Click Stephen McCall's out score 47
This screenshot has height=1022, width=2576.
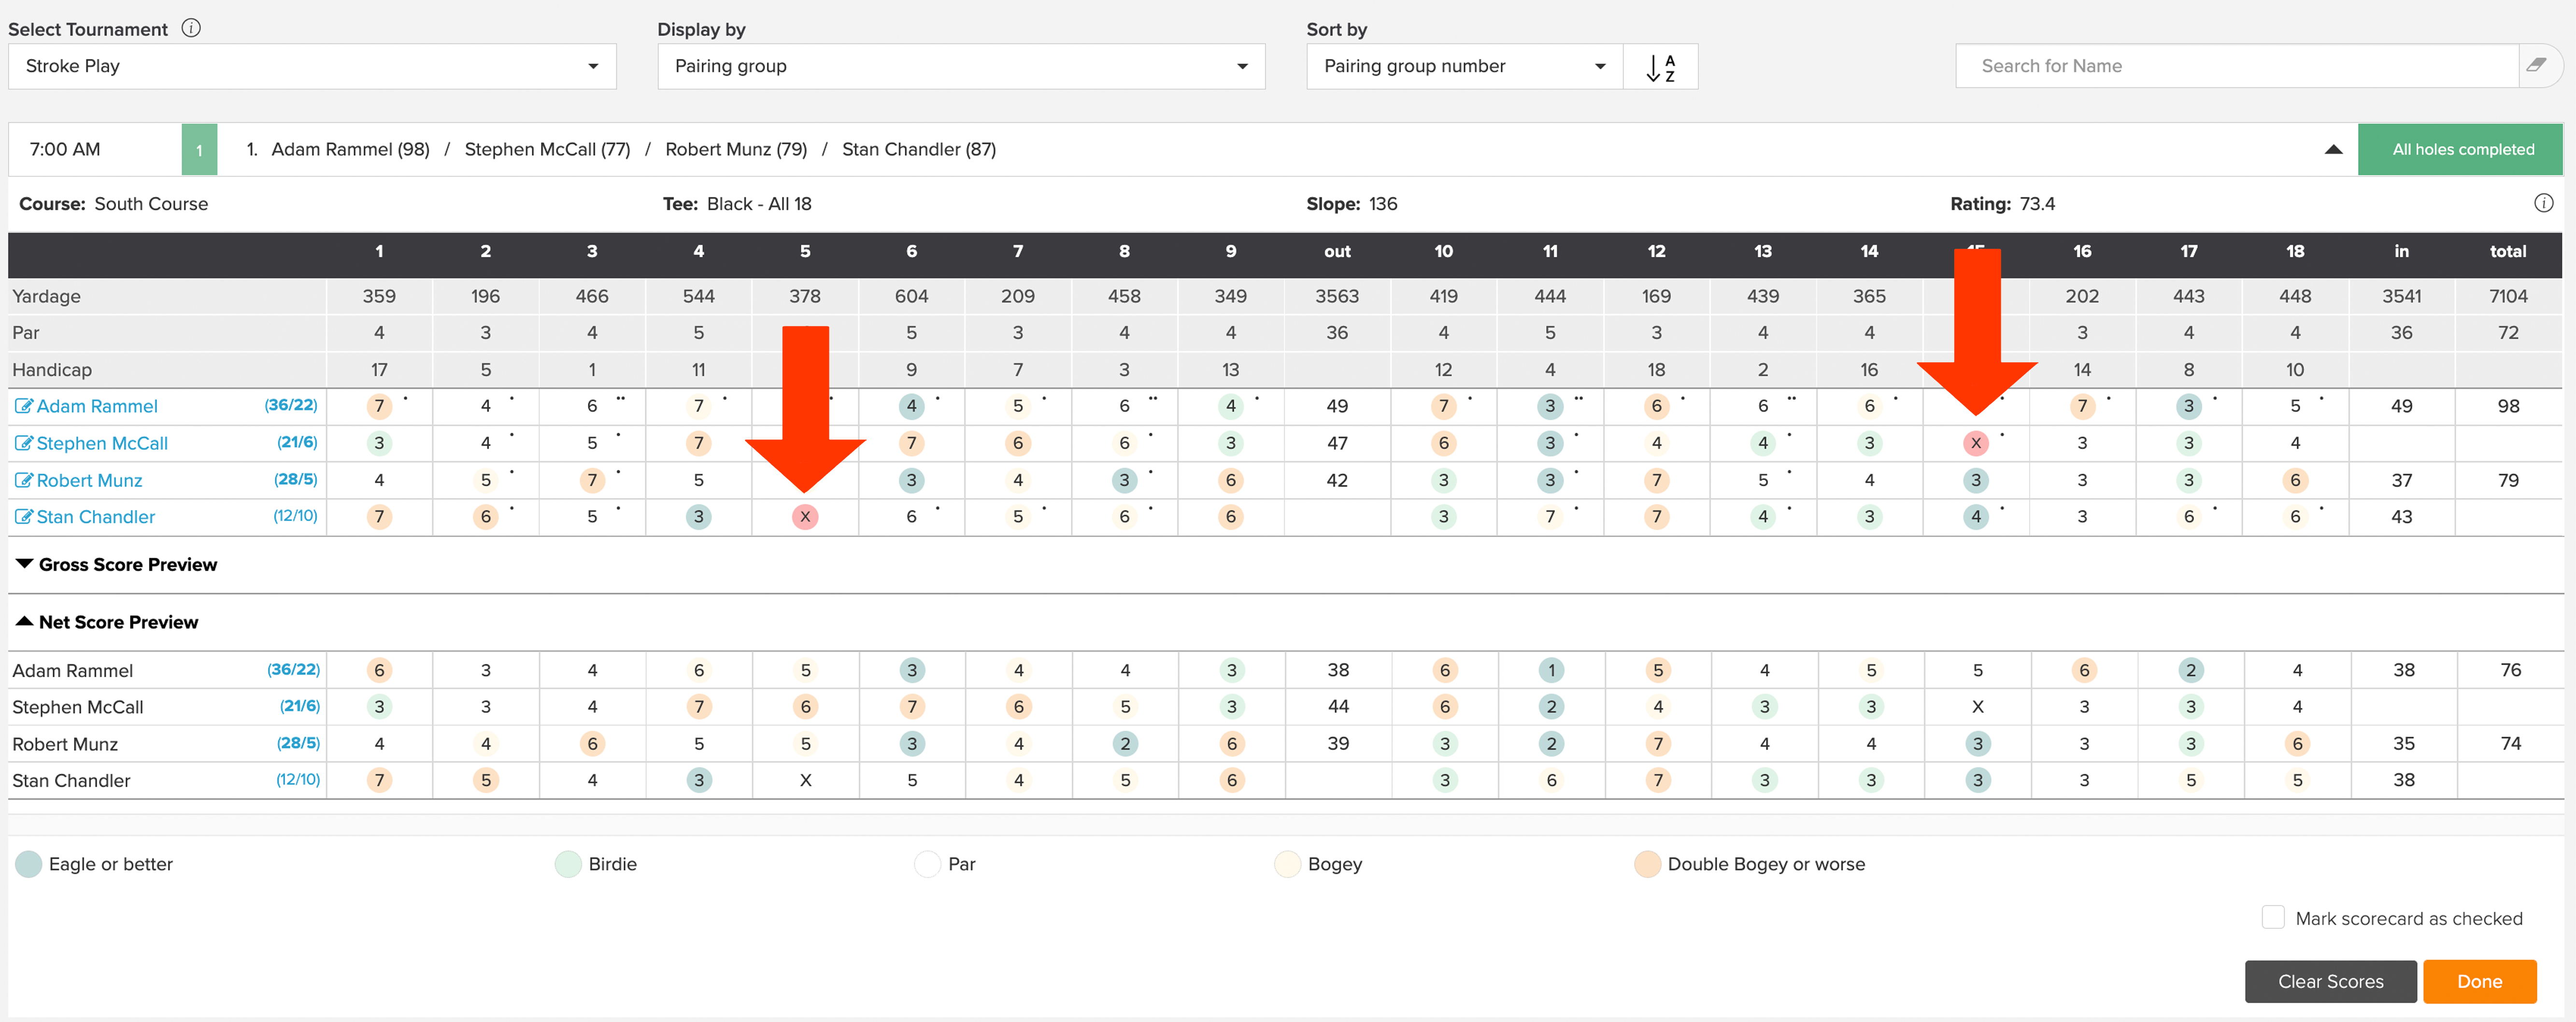[x=1337, y=443]
